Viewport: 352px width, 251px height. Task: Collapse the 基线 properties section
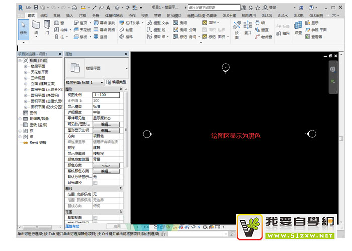tap(121, 188)
